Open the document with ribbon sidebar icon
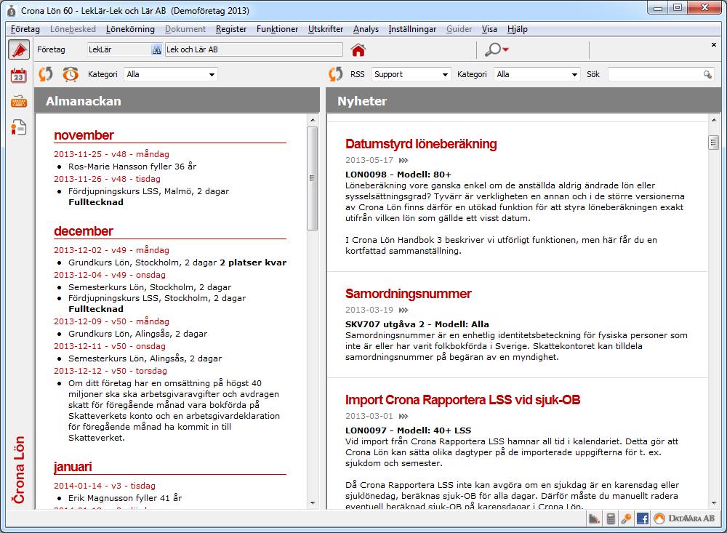The width and height of the screenshot is (727, 533). point(19,127)
